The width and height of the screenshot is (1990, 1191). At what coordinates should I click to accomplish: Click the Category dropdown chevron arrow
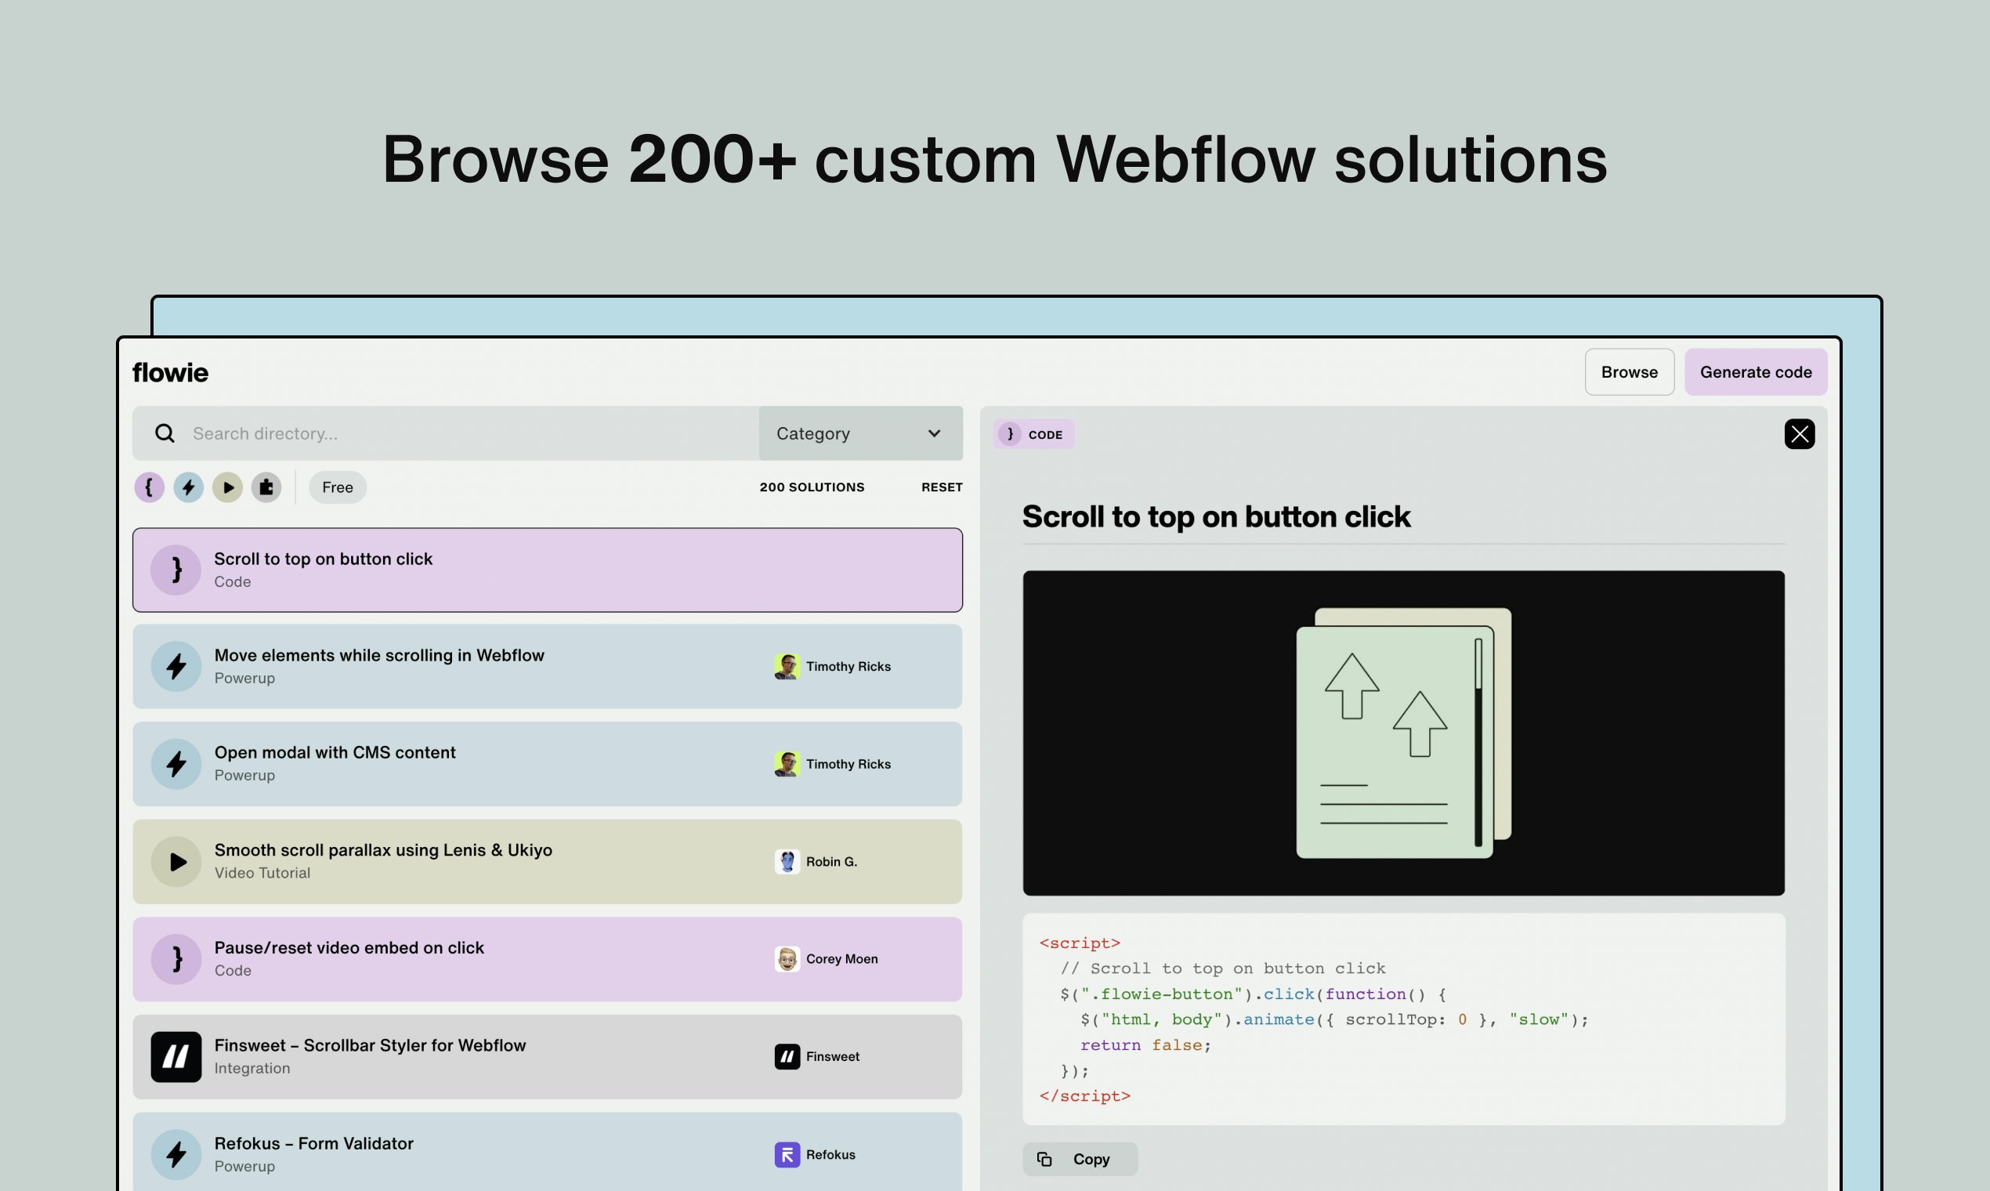[x=934, y=433]
